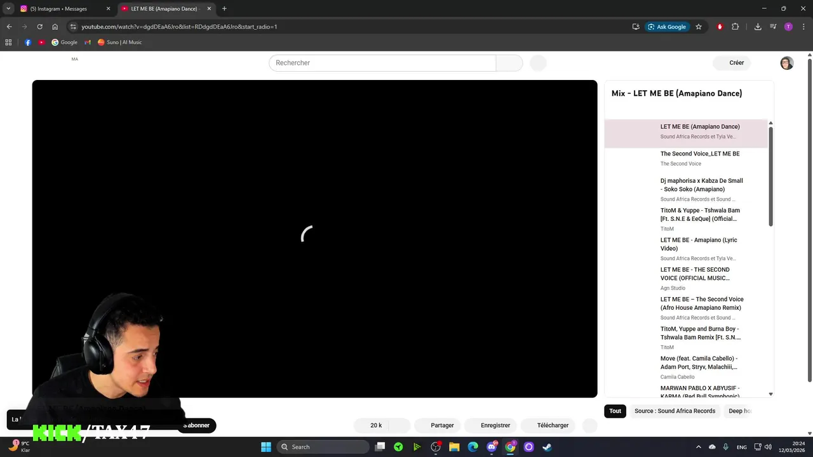The image size is (813, 457).
Task: Open a new browser tab
Action: click(x=224, y=9)
